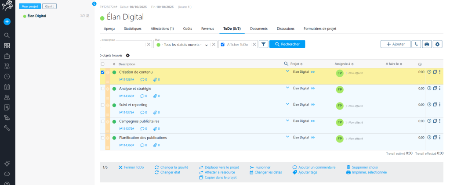
Task: Uncheck the Création de contenu checkbox
Action: tap(103, 72)
